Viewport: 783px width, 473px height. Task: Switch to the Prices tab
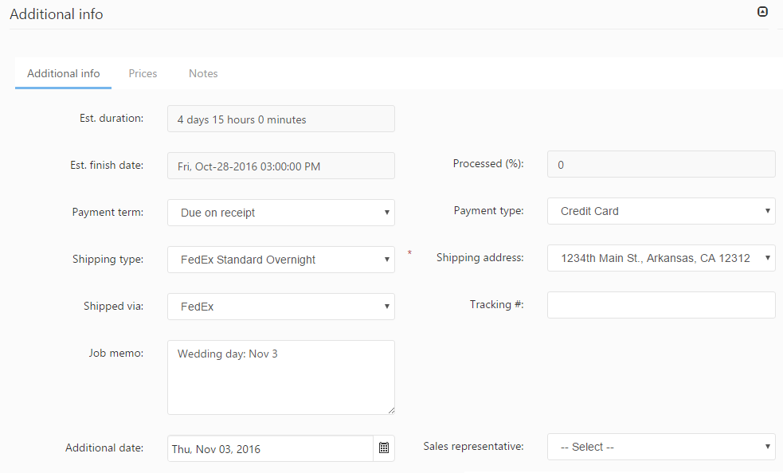point(143,73)
